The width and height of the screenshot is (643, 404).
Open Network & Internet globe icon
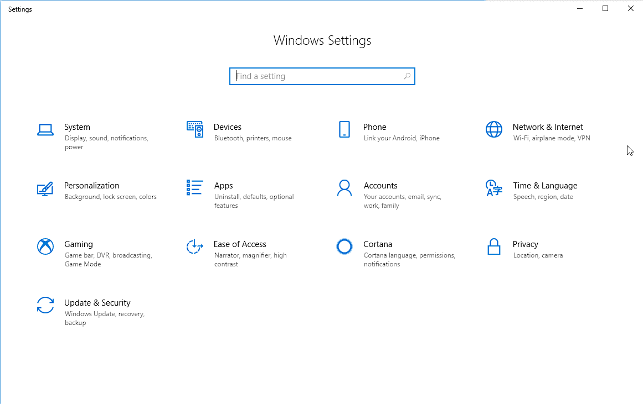click(x=493, y=129)
